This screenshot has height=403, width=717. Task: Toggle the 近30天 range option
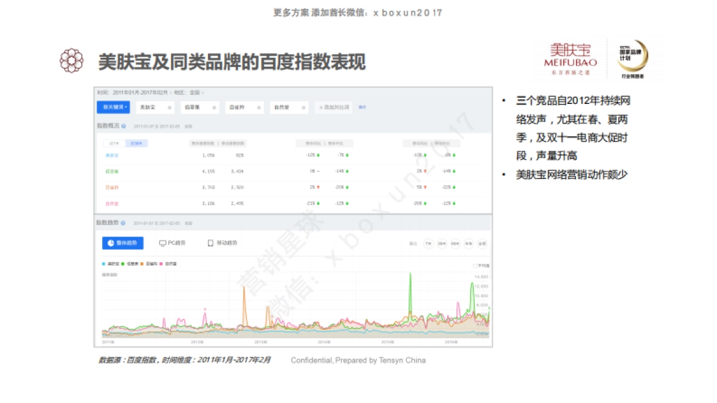coord(137,143)
